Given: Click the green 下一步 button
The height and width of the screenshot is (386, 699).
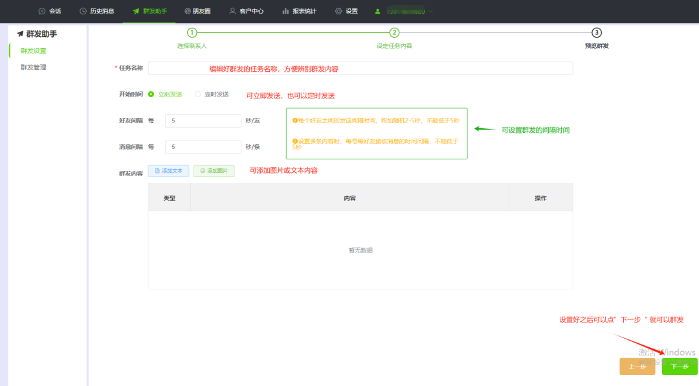Looking at the screenshot, I should 680,367.
